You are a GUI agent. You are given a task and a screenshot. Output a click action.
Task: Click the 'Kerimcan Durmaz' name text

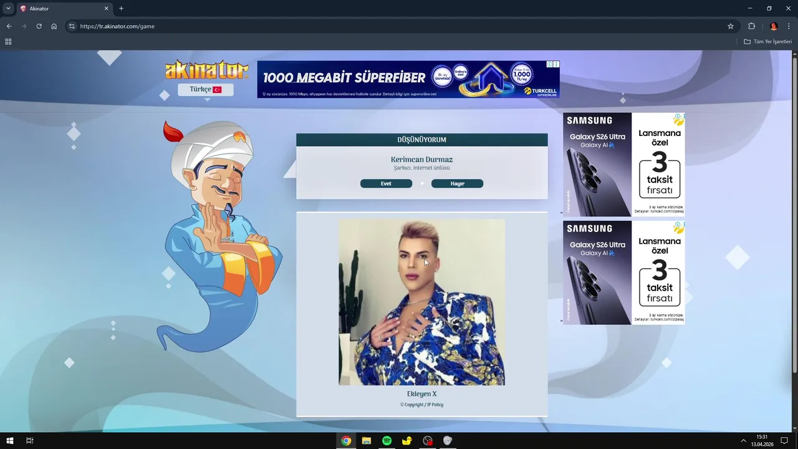tap(421, 160)
